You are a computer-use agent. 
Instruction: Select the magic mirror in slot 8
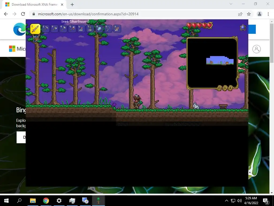[99, 29]
